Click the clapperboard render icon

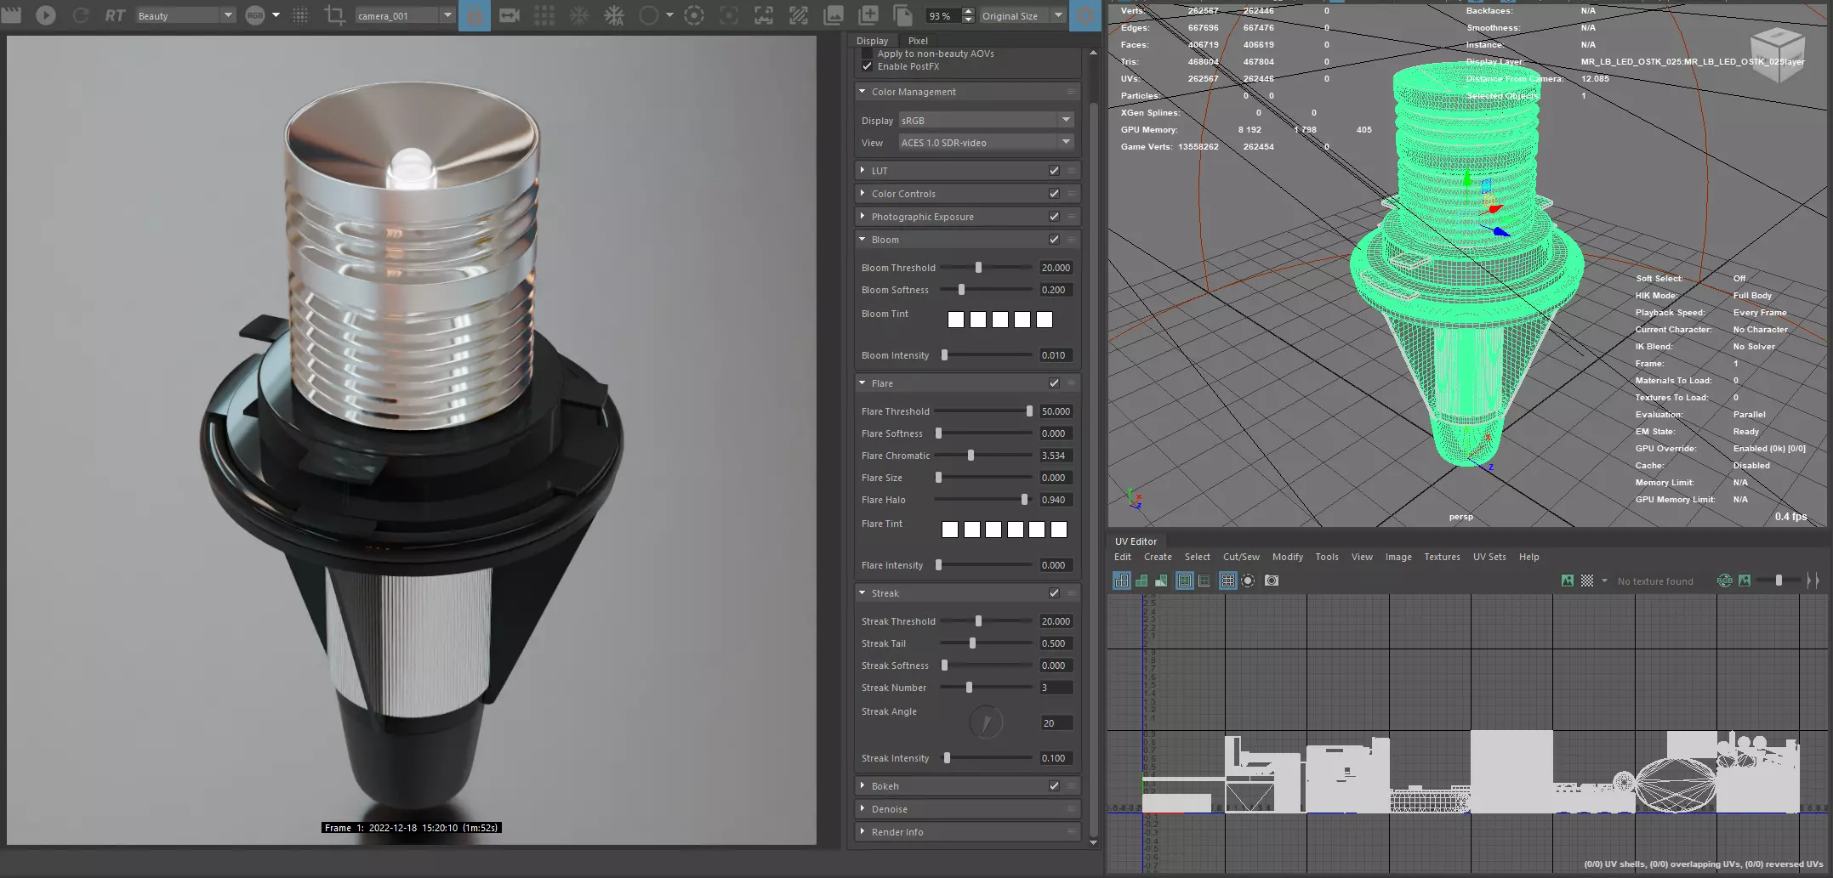tap(11, 15)
